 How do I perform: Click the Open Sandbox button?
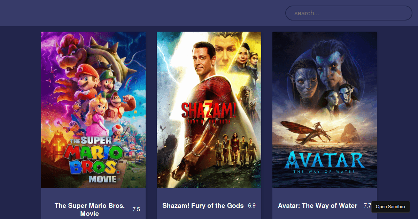[x=391, y=207]
